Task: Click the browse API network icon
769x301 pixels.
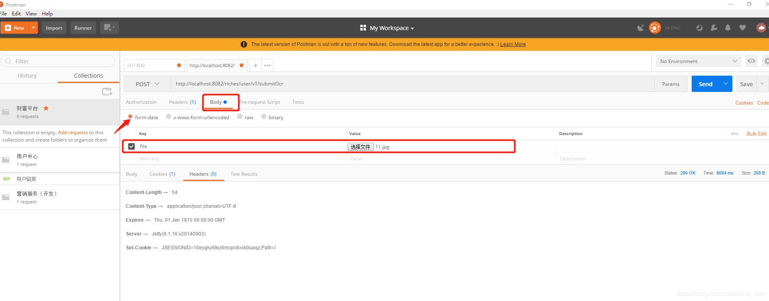Action: (699, 28)
